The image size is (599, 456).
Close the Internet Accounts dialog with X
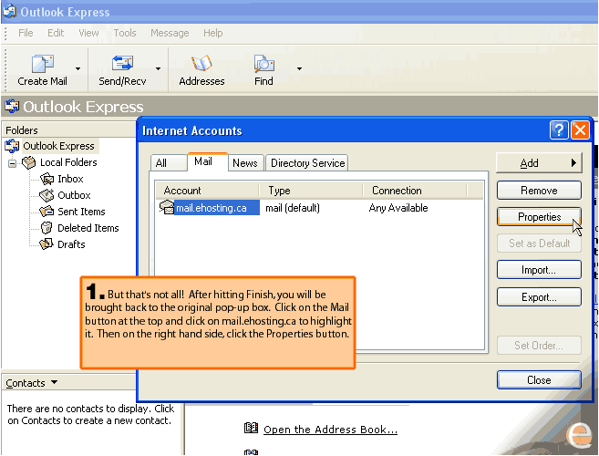[580, 130]
